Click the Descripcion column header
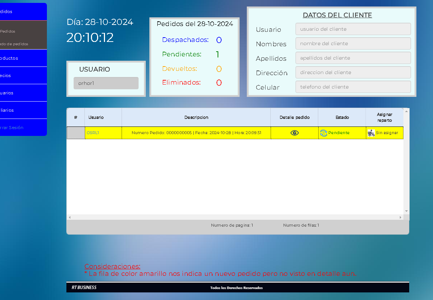This screenshot has height=300, width=433. click(196, 117)
